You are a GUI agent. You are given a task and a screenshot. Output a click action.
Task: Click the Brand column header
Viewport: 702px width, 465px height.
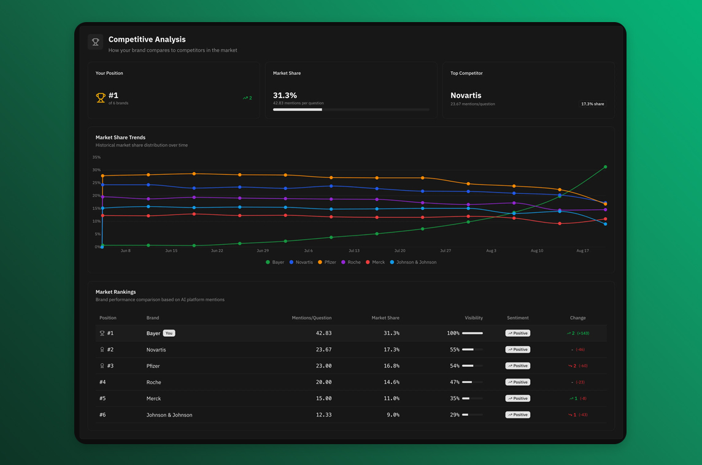pyautogui.click(x=153, y=318)
